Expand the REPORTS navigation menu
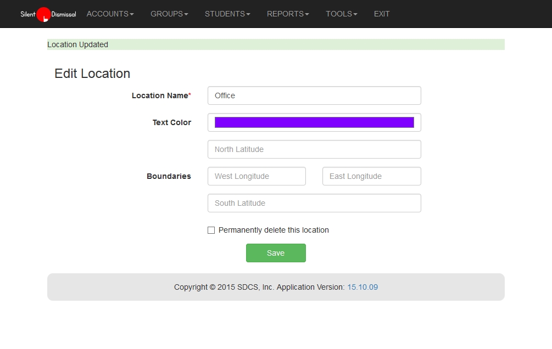The image size is (552, 349). click(x=288, y=14)
